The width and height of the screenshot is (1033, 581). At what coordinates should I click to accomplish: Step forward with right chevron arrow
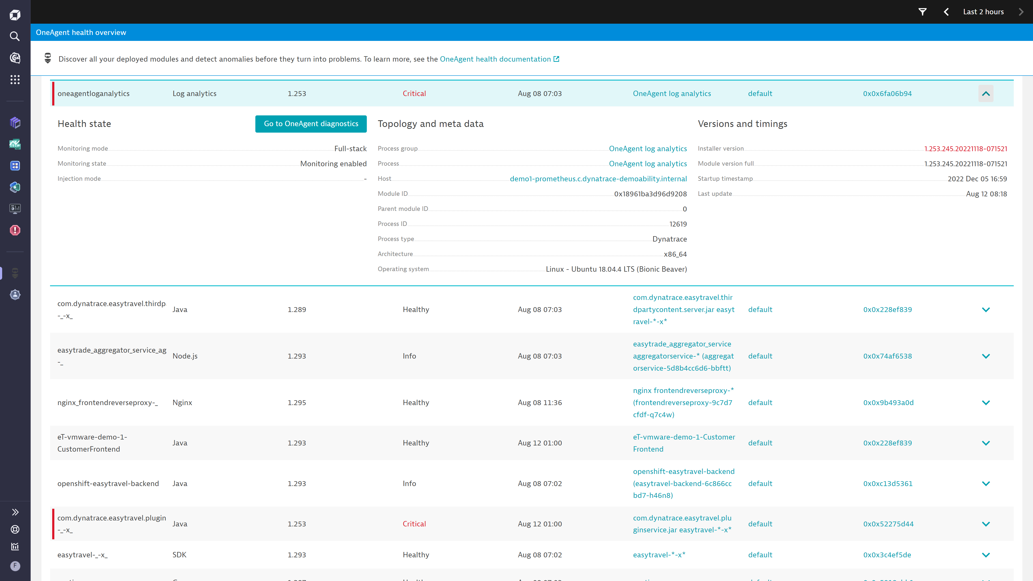tap(1021, 12)
